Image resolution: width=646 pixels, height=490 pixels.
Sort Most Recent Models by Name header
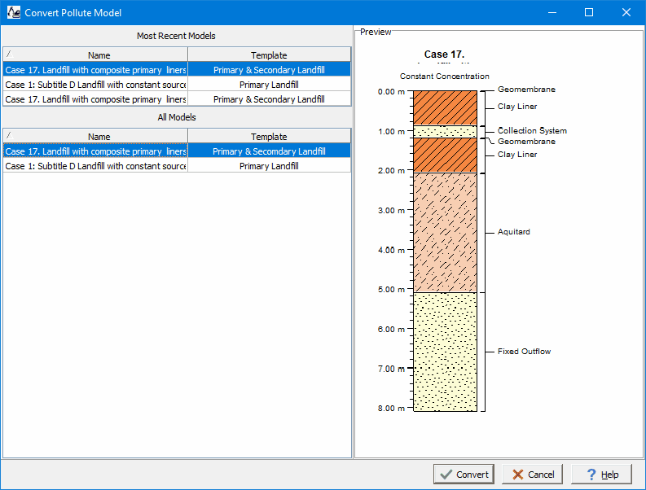point(99,55)
